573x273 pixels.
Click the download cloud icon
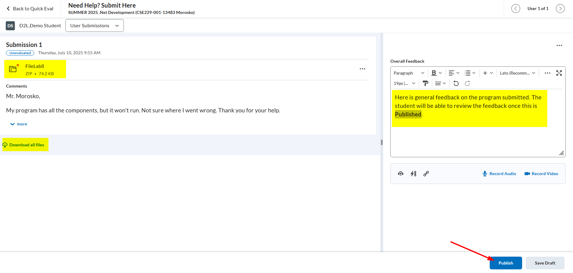coord(5,145)
